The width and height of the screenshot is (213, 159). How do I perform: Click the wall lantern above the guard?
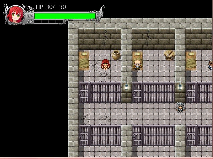click(x=180, y=87)
